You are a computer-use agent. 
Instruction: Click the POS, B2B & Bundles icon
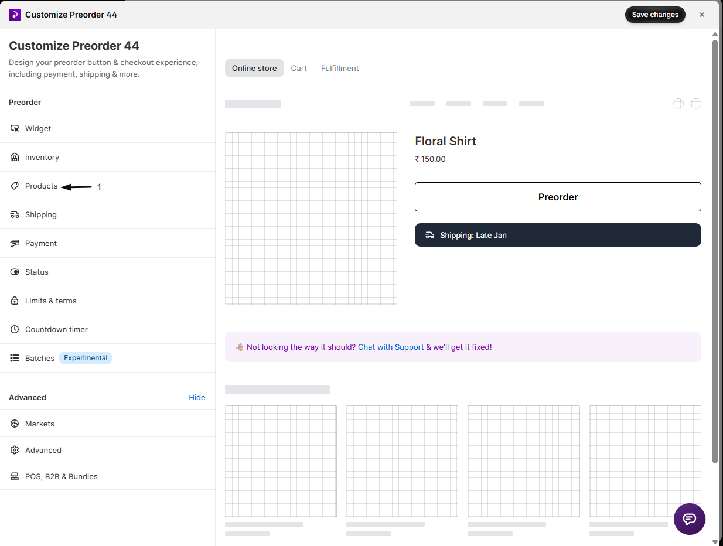click(x=15, y=476)
